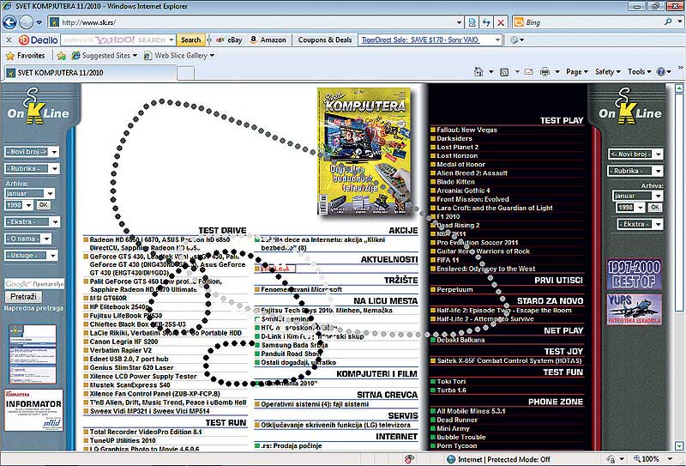Click the page icon in address bar

[x=54, y=22]
